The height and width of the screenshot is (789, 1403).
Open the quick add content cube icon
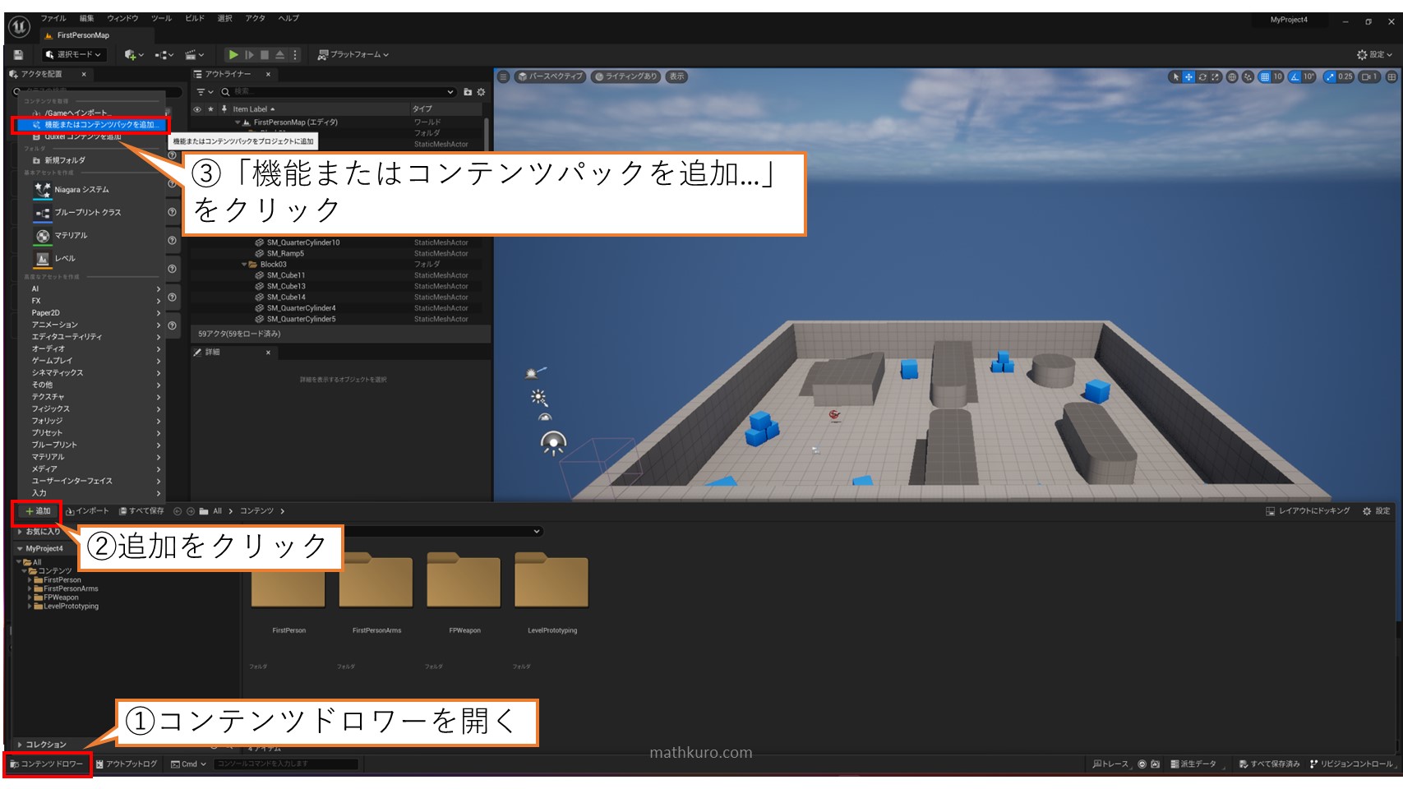tap(133, 54)
